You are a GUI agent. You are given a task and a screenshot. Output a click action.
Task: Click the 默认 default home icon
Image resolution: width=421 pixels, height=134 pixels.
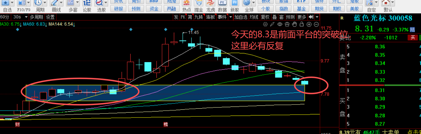(386, 3)
